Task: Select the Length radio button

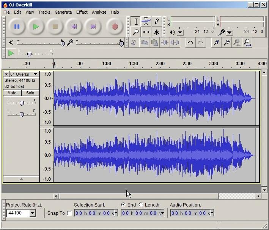Action: 141,205
